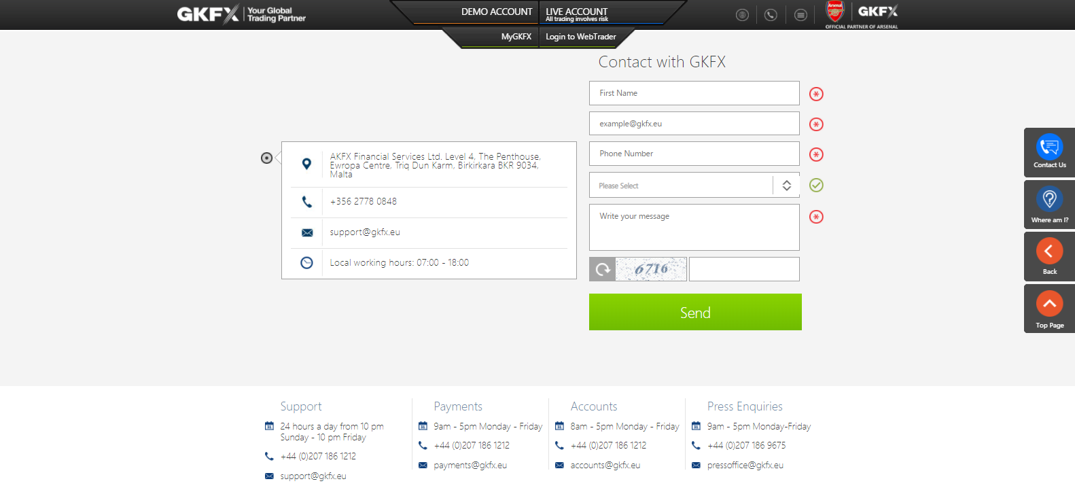Image resolution: width=1075 pixels, height=490 pixels.
Task: Open the hamburger menu icon
Action: [800, 15]
